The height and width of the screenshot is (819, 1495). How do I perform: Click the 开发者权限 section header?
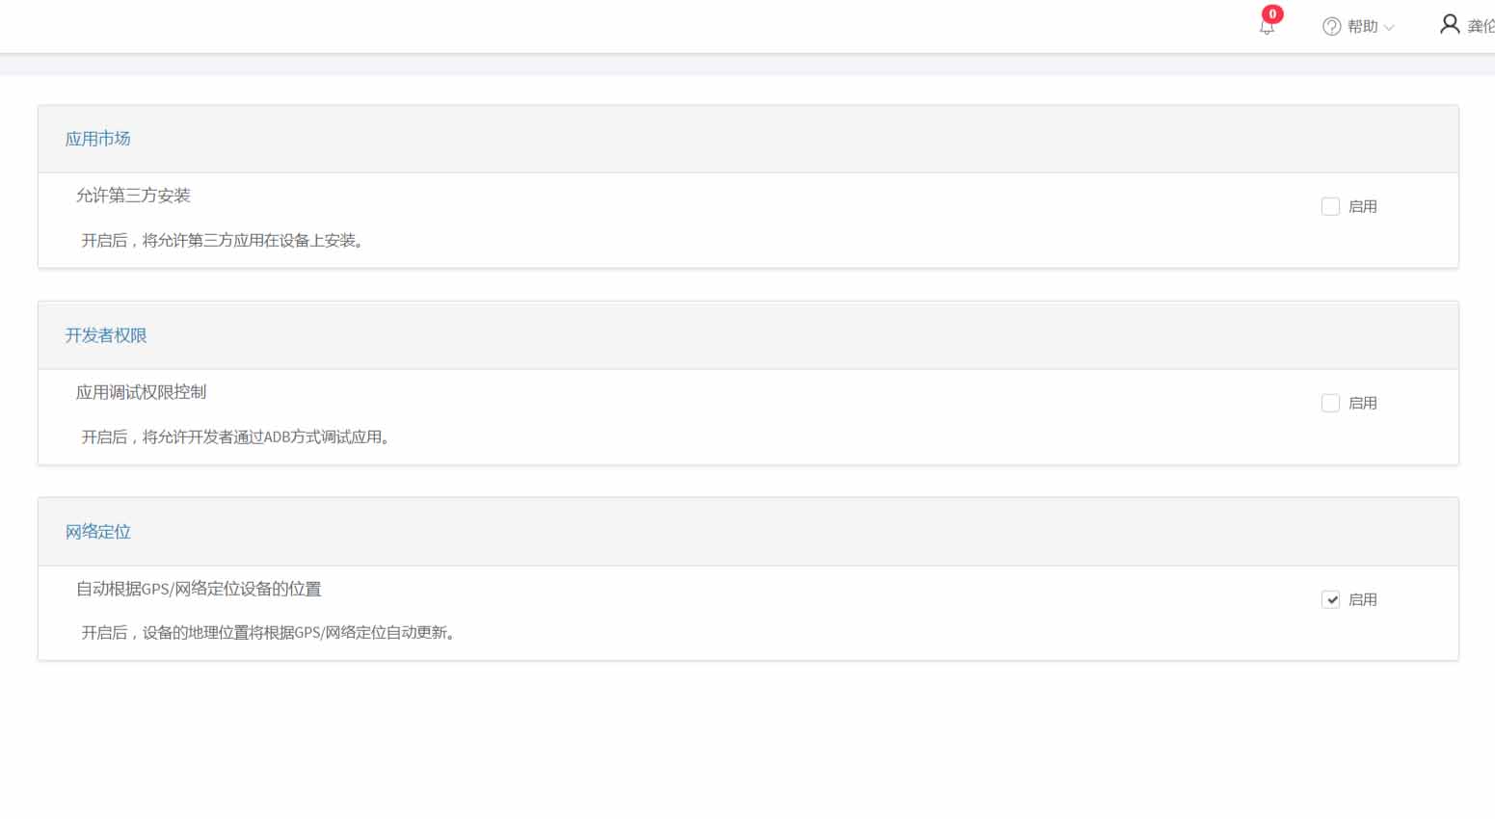pos(106,335)
